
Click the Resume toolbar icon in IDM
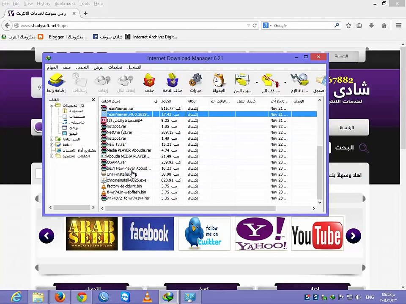[x=80, y=82]
